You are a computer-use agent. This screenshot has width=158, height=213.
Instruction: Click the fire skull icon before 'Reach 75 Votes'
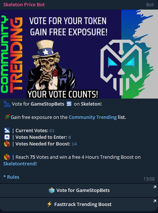pos(7,157)
